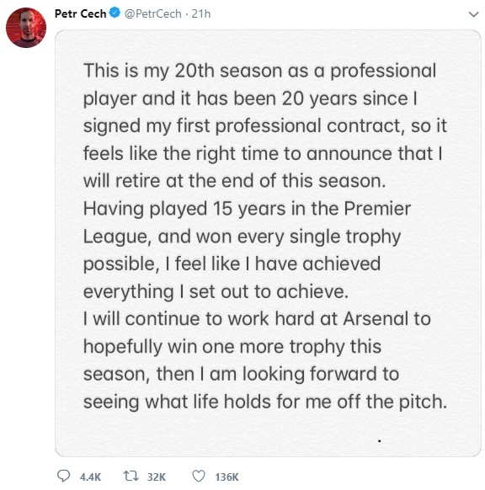Click the reply speech bubble icon
Image resolution: width=485 pixels, height=490 pixels.
[64, 477]
